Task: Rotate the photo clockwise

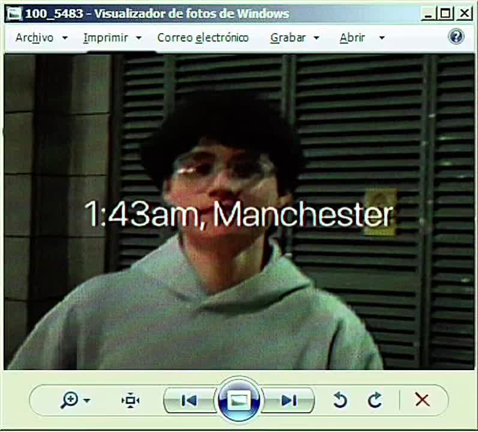Action: pos(375,400)
